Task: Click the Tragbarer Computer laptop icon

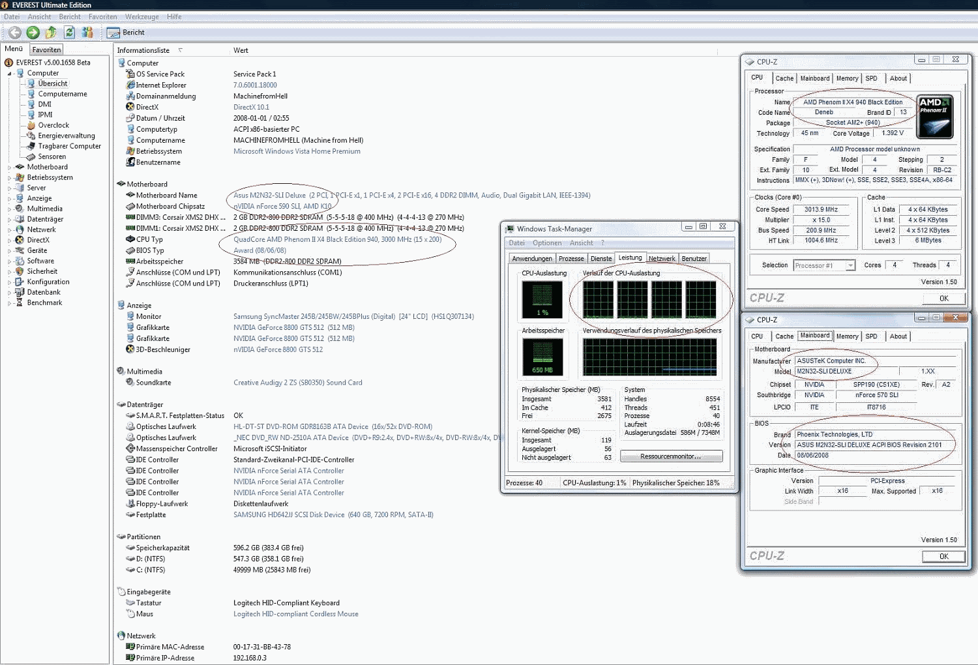Action: (x=31, y=146)
